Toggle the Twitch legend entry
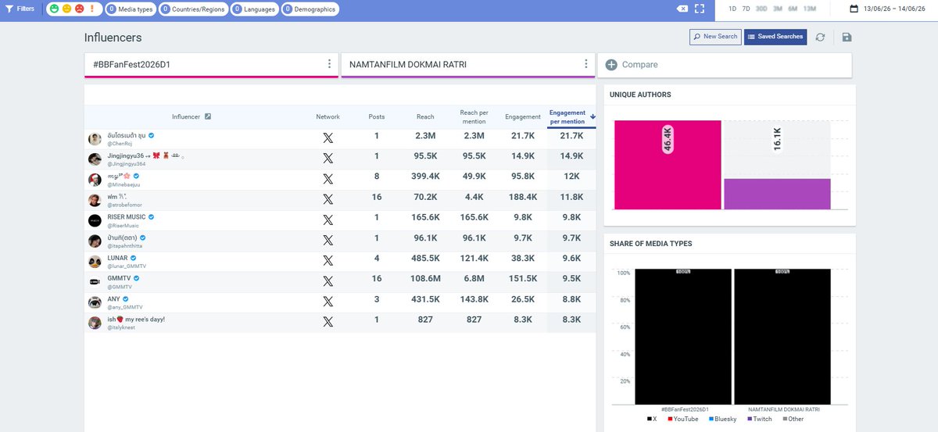Screen dimensions: 938x432 [x=760, y=420]
